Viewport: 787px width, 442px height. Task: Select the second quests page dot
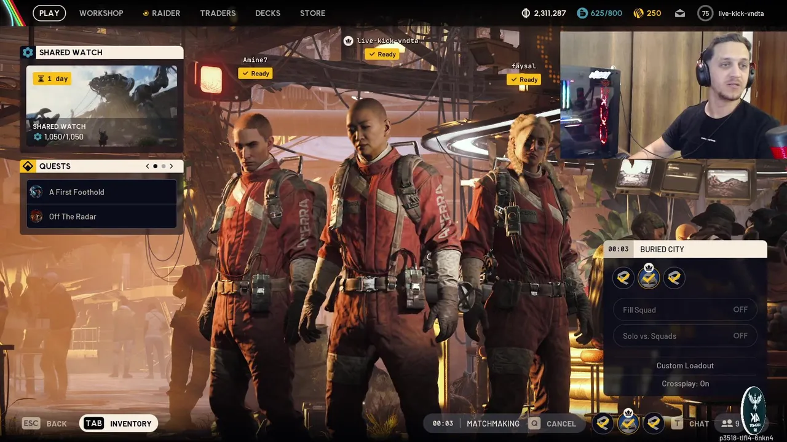(x=164, y=166)
